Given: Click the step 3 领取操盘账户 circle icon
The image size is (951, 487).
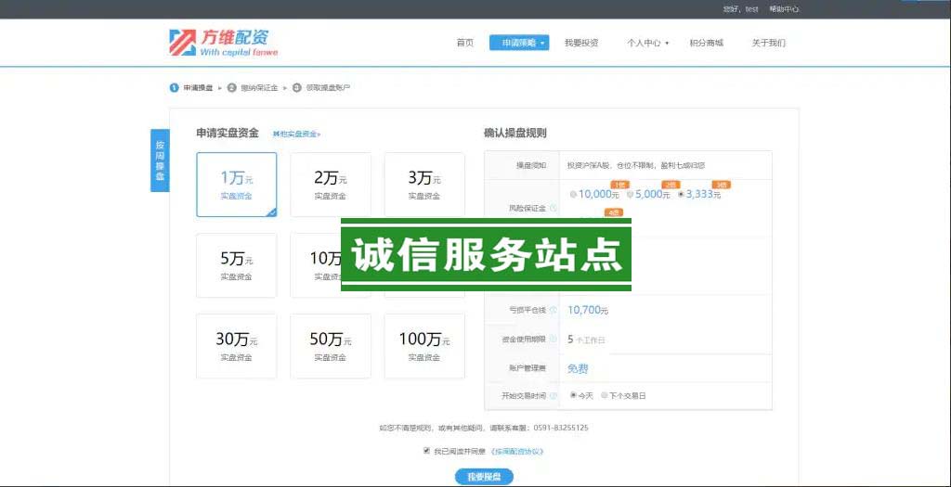Looking at the screenshot, I should pos(297,87).
